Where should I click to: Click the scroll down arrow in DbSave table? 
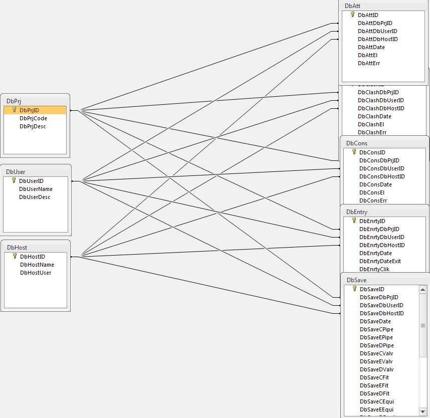[x=422, y=410]
